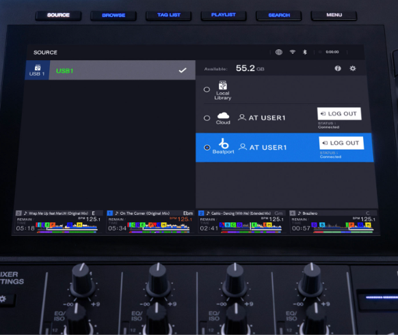Select the green USB1 source row

pyautogui.click(x=110, y=70)
